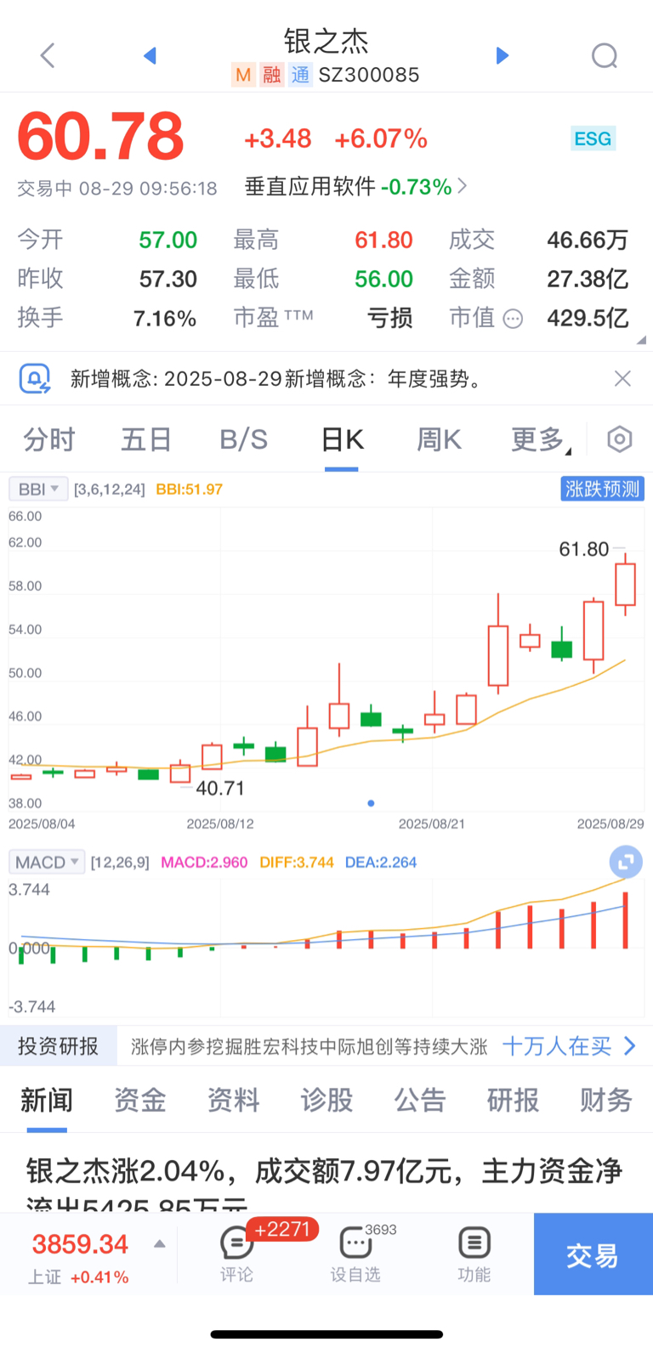Open the 财务 tab

pyautogui.click(x=606, y=1100)
